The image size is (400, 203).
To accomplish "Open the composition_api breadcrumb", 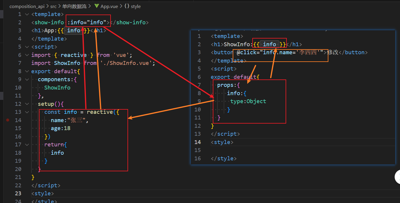I will tap(27, 6).
